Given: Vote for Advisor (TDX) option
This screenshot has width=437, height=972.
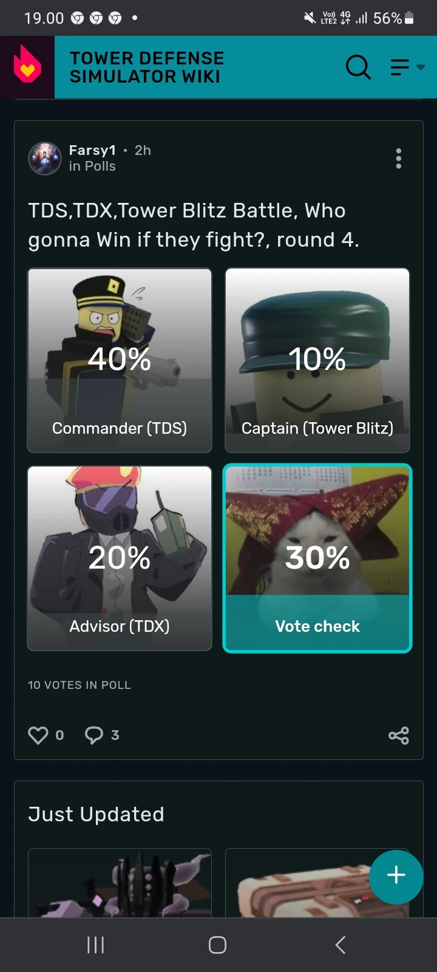Looking at the screenshot, I should pyautogui.click(x=120, y=558).
